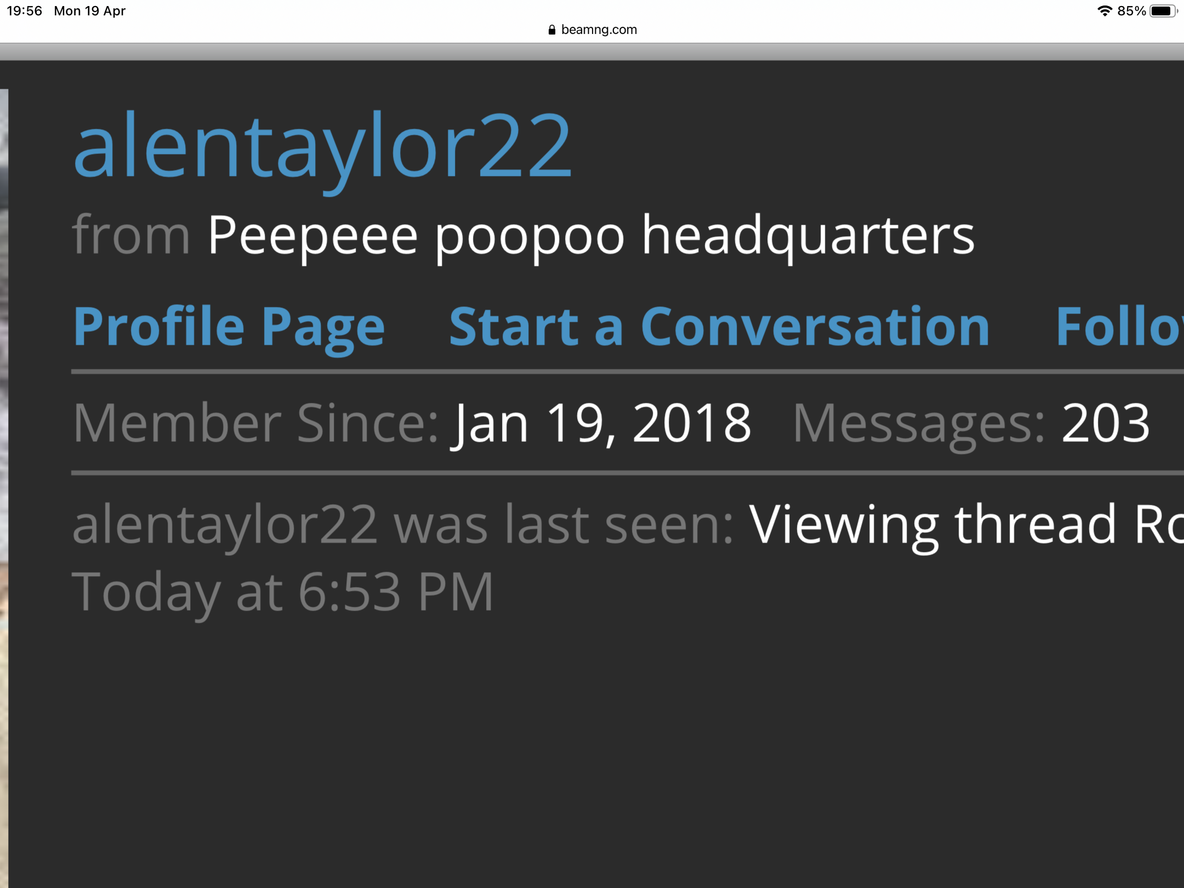
Task: Tap the Wi-Fi status icon
Action: point(1105,11)
